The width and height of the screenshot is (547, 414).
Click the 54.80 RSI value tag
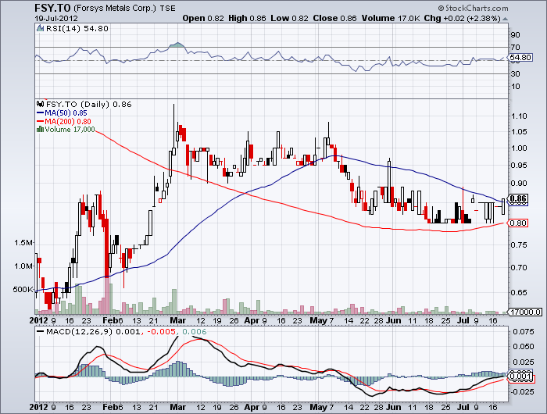[520, 58]
